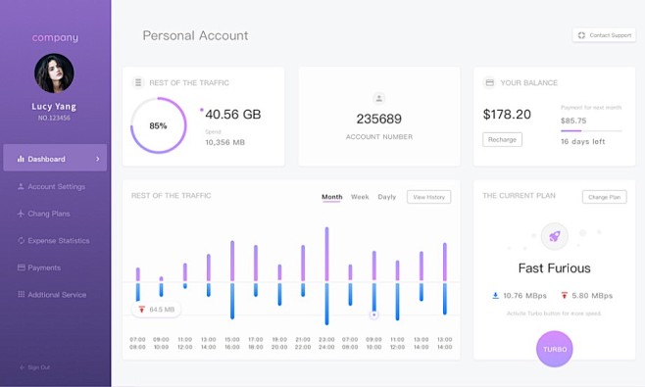Select the Month chart tab
Viewport: 645px width, 387px height.
coord(332,197)
